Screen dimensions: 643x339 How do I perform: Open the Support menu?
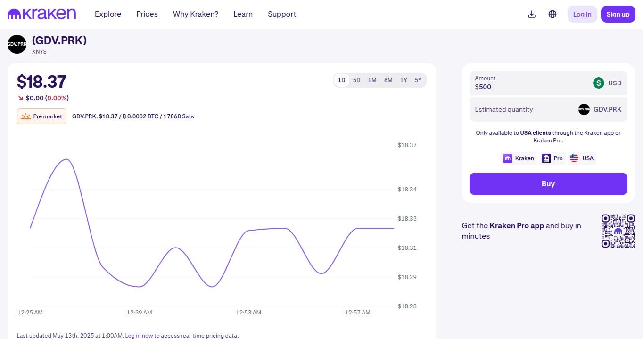pyautogui.click(x=282, y=14)
